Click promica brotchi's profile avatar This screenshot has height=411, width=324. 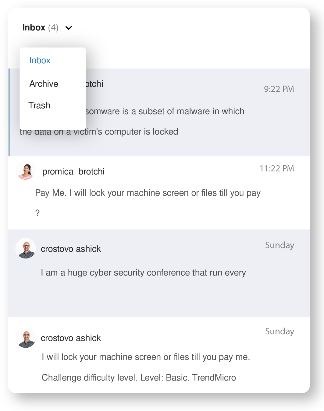click(x=26, y=170)
